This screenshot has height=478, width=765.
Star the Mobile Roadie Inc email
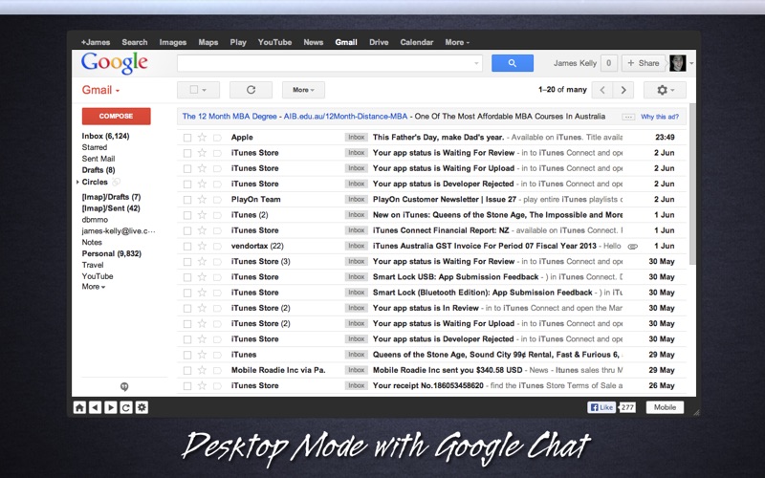point(202,370)
